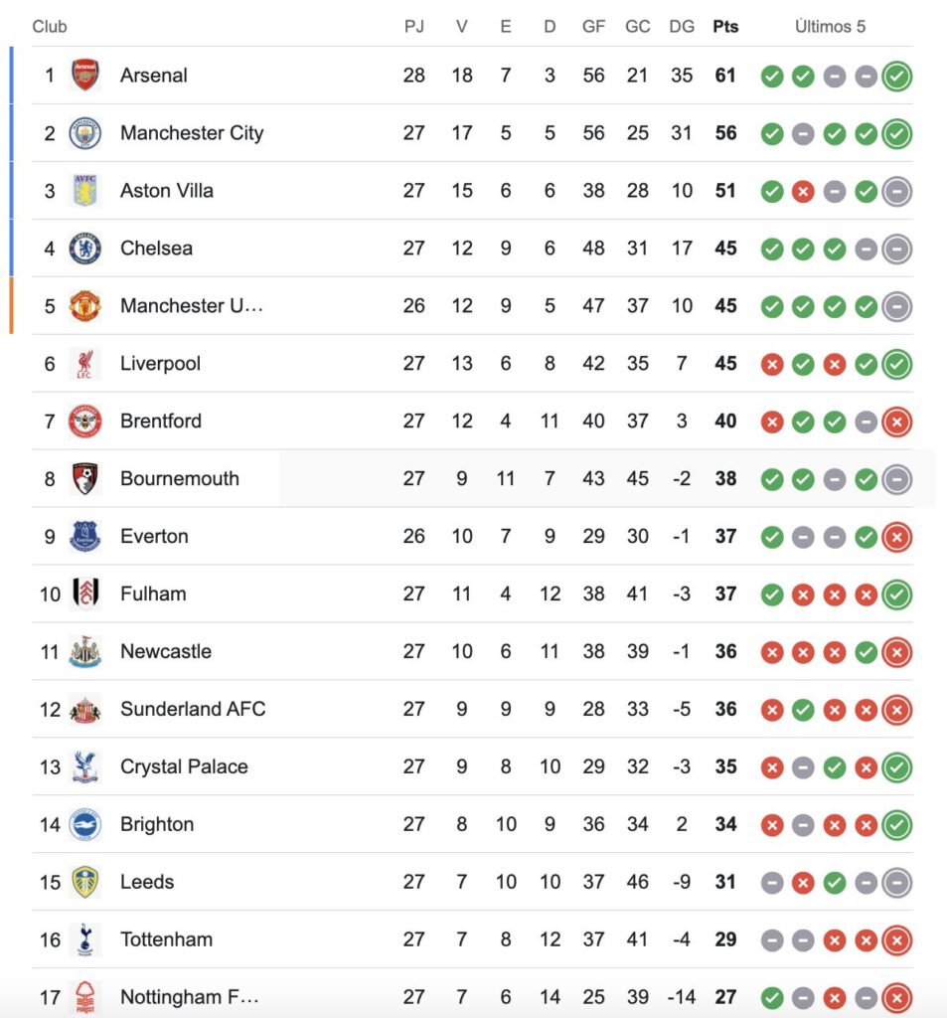Viewport: 947px width, 1018px height.
Task: Click the Leeds club crest
Action: pos(85,883)
